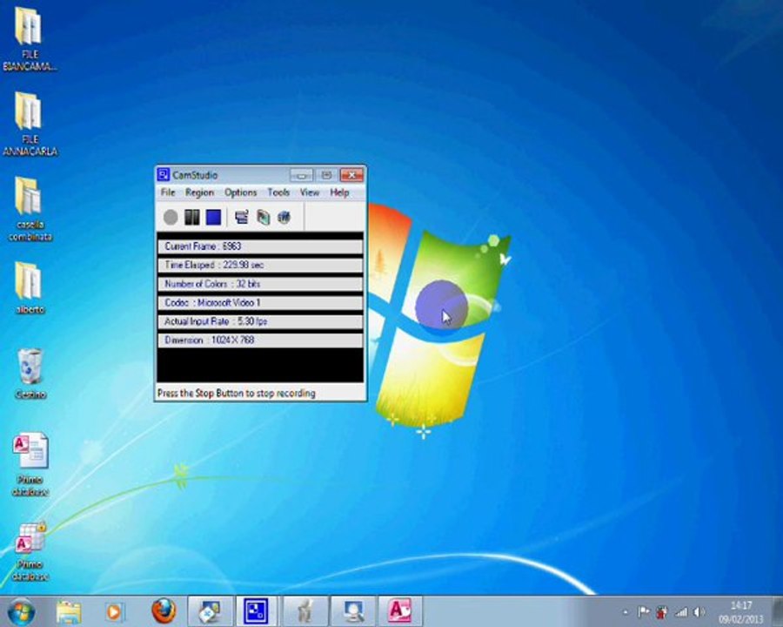Open Firefox from the taskbar
Screen dimensions: 783x627
click(x=164, y=611)
